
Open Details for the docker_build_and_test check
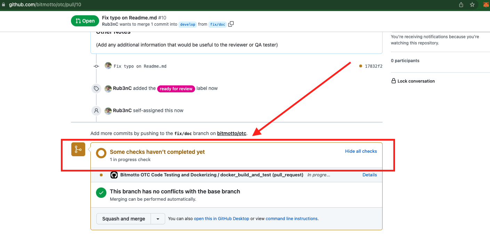tap(370, 175)
